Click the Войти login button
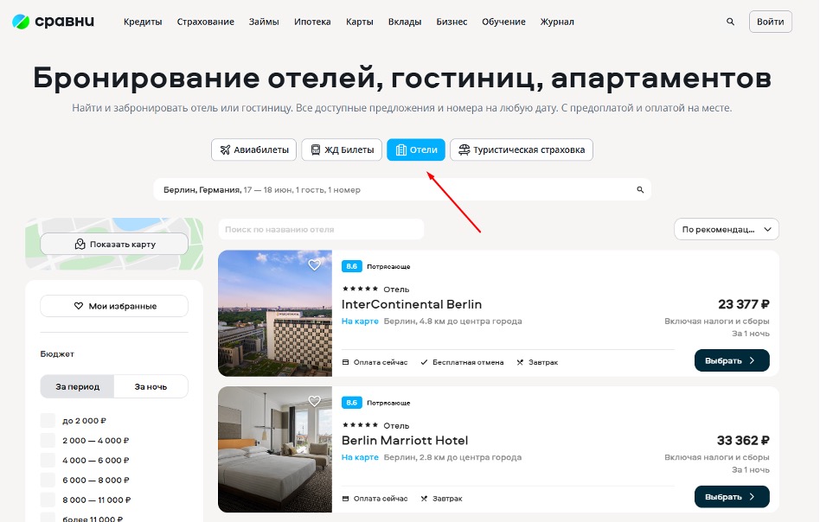 coord(771,22)
